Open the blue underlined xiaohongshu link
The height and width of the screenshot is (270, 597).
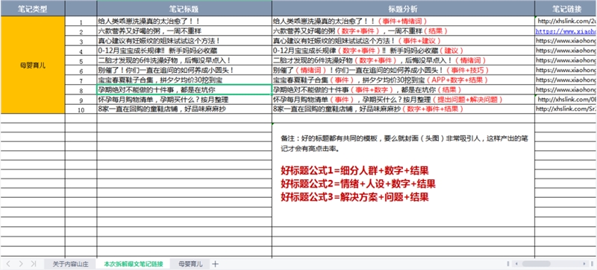566,31
